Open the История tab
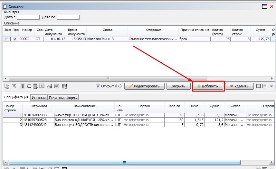The width and height of the screenshot is (276, 169). point(38,98)
